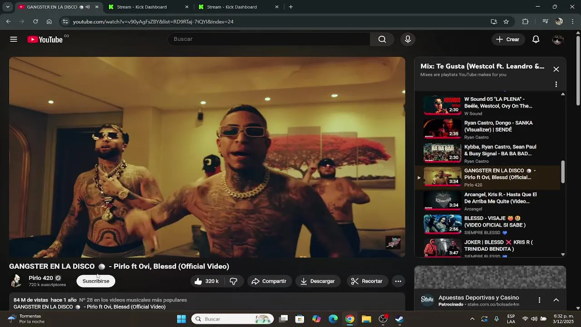
Task: Open Chrome extensions puzzle icon
Action: point(526,21)
